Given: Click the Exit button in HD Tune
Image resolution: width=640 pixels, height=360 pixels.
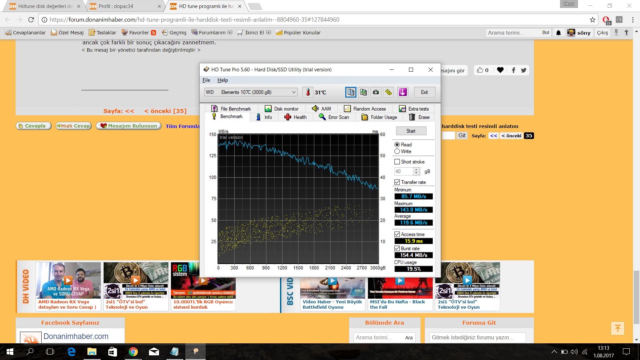Looking at the screenshot, I should pyautogui.click(x=424, y=92).
